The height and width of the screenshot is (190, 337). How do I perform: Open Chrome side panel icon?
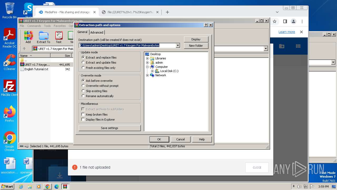click(x=285, y=21)
